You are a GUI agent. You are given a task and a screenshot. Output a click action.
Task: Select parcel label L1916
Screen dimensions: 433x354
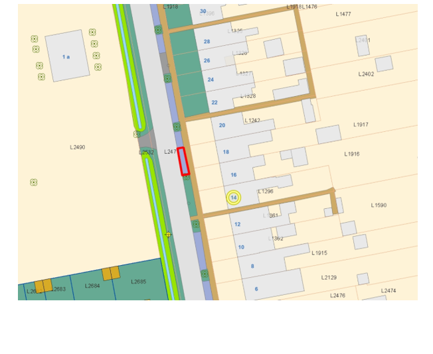tap(351, 154)
